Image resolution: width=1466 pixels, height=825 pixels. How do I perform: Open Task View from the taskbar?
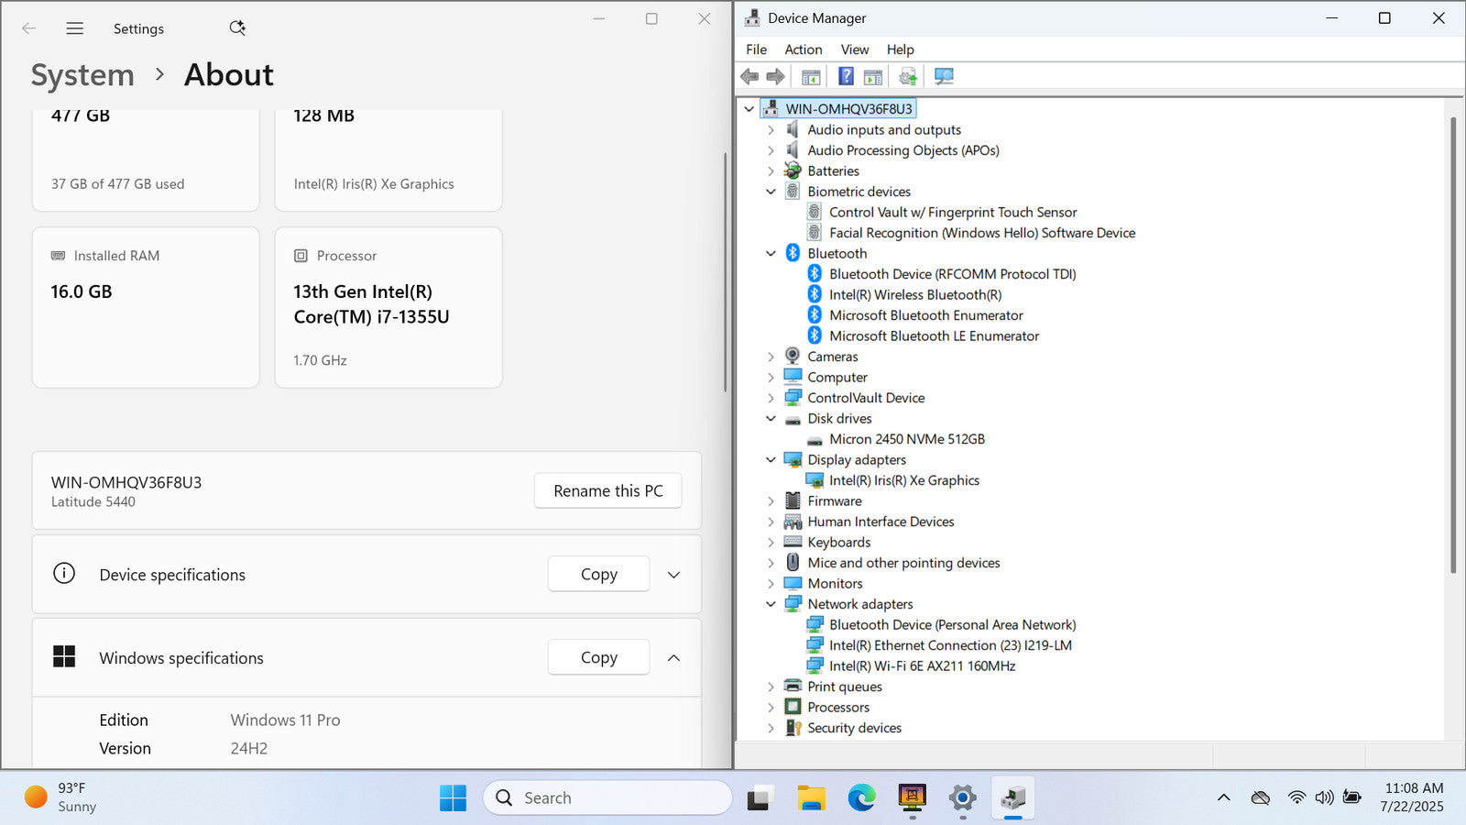click(760, 797)
